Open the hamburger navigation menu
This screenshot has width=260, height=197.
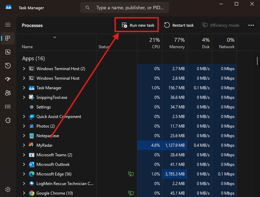(x=8, y=25)
